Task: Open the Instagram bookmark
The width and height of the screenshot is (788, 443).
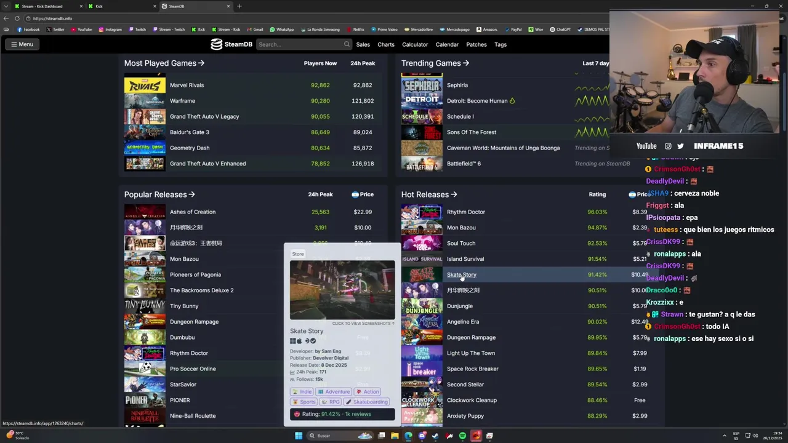Action: tap(111, 30)
